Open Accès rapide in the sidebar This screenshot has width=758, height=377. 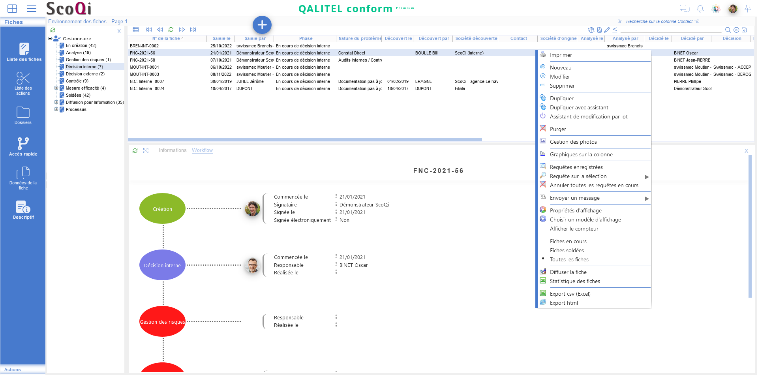tap(23, 146)
